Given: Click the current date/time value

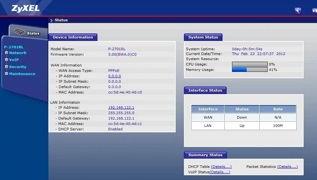Looking at the screenshot, I should [x=258, y=54].
